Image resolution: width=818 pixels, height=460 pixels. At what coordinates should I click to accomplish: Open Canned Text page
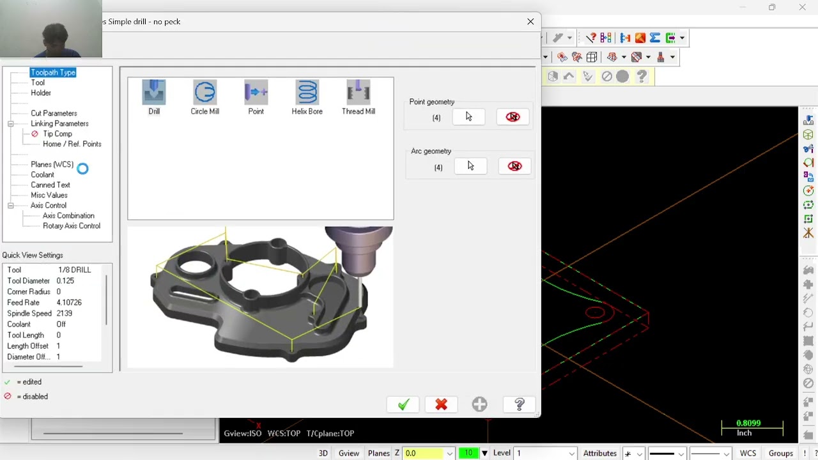pyautogui.click(x=50, y=185)
